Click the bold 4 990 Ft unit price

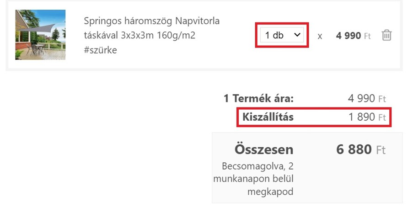click(x=353, y=36)
